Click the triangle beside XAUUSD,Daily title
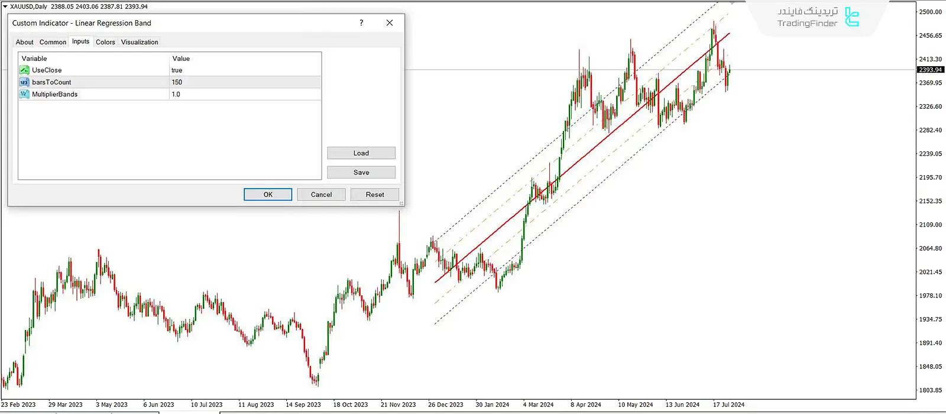Image resolution: width=946 pixels, height=414 pixels. tap(5, 7)
